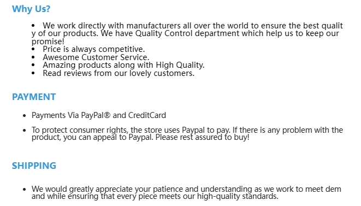Click the bullet before 'Payments Via PayPal'

tap(25, 115)
